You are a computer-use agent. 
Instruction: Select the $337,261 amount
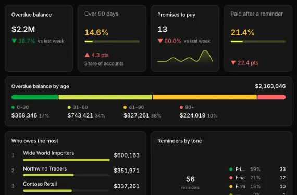127,186
